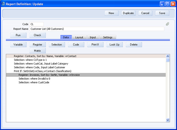The width and height of the screenshot is (177, 130).
Task: Switch to the Input tab
Action: click(93, 37)
